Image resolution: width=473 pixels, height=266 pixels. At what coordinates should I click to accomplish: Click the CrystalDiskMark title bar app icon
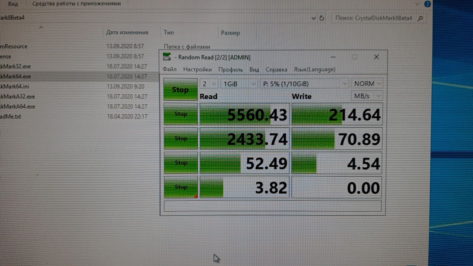167,57
